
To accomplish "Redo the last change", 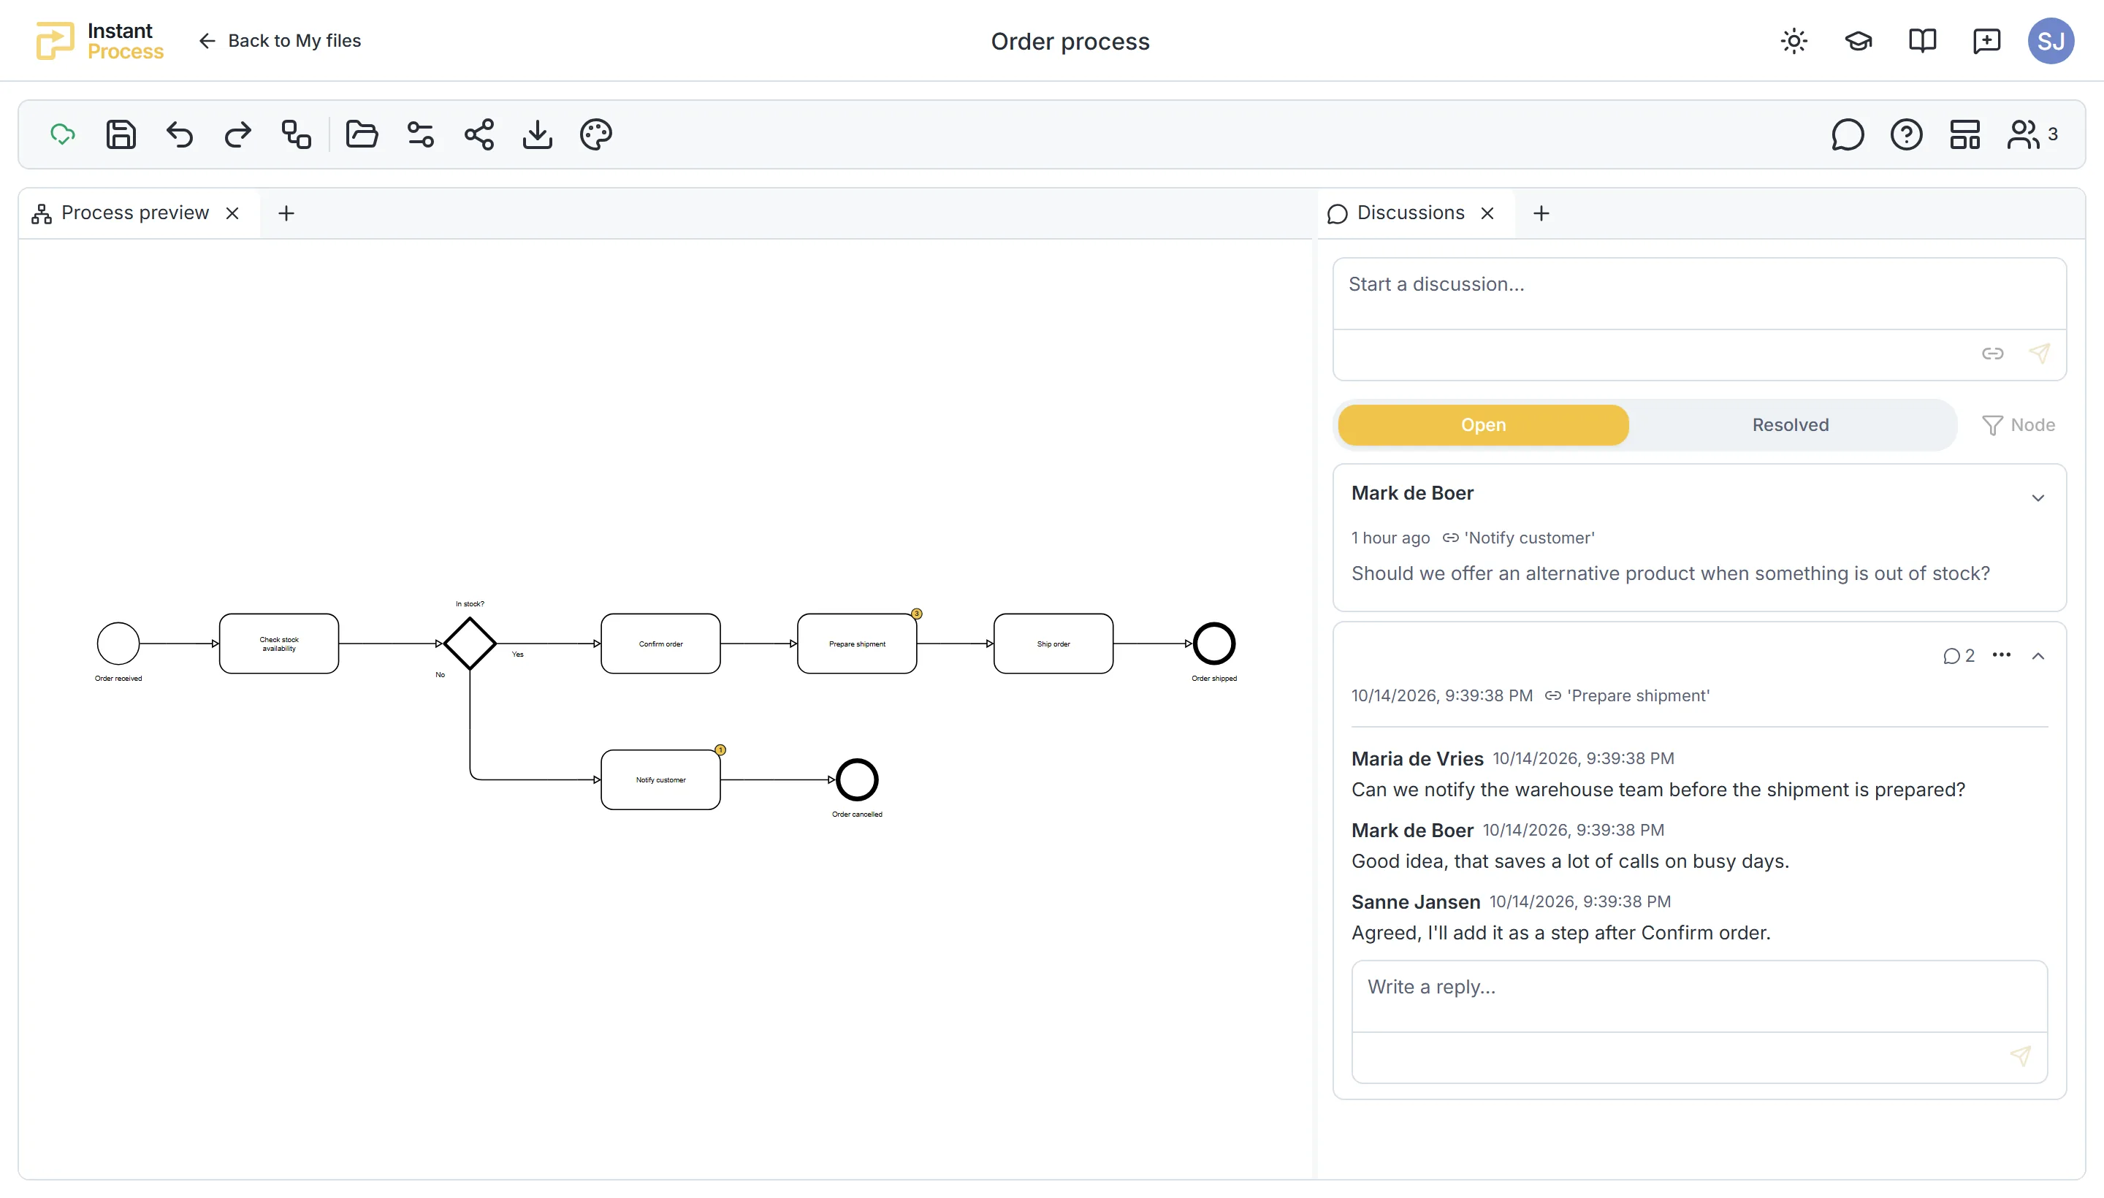I will [x=238, y=134].
